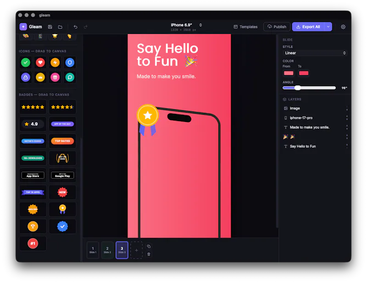Image resolution: width=367 pixels, height=283 pixels.
Task: Reorder the party emoji layer arrows
Action: (347, 137)
